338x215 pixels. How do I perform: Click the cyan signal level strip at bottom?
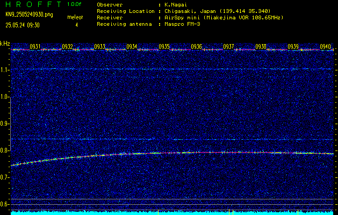172,213
